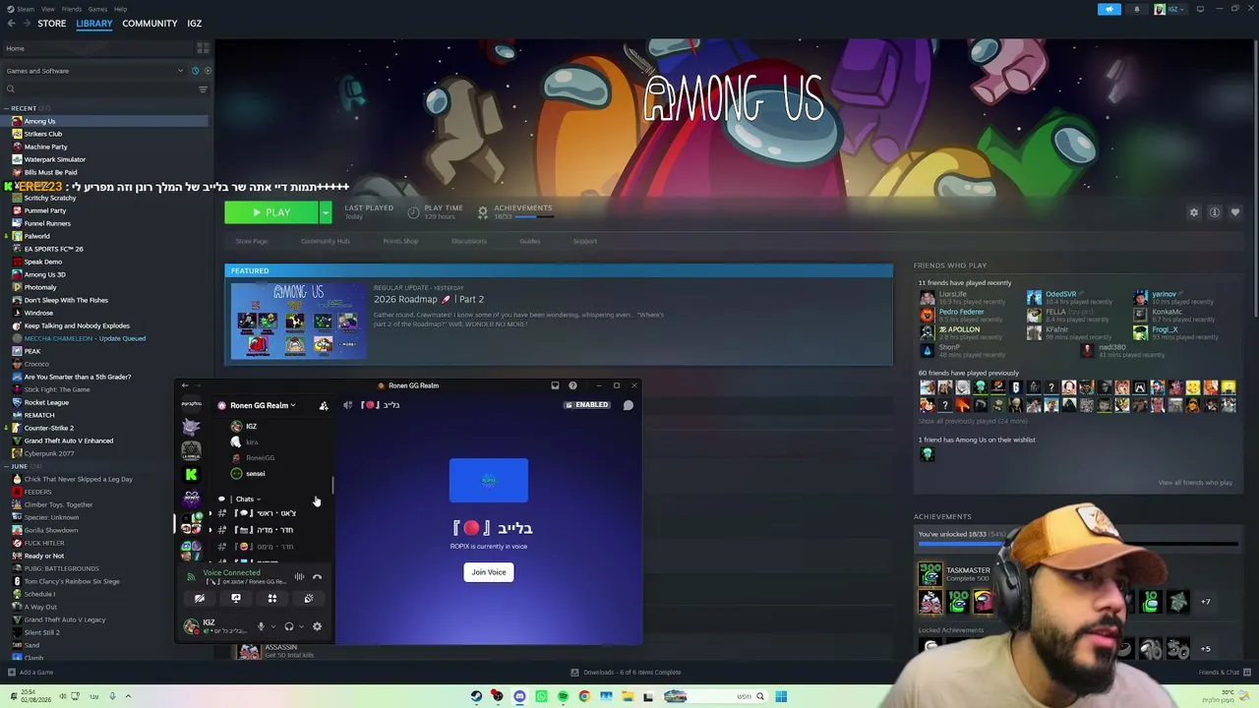Click the Discord channel list scrollbar
Image resolution: width=1259 pixels, height=708 pixels.
pos(332,485)
